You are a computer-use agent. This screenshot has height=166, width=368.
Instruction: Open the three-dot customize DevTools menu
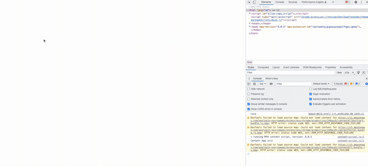(x=362, y=2)
